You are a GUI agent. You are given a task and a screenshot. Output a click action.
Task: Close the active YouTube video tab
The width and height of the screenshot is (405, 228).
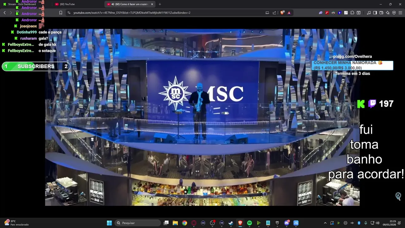click(x=152, y=4)
